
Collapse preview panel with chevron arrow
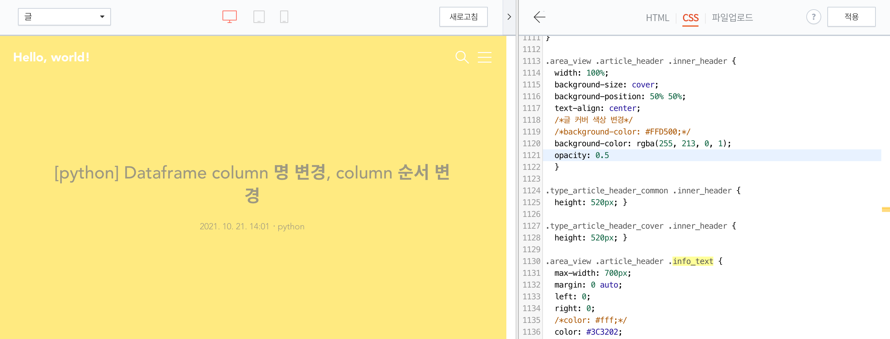(x=509, y=17)
